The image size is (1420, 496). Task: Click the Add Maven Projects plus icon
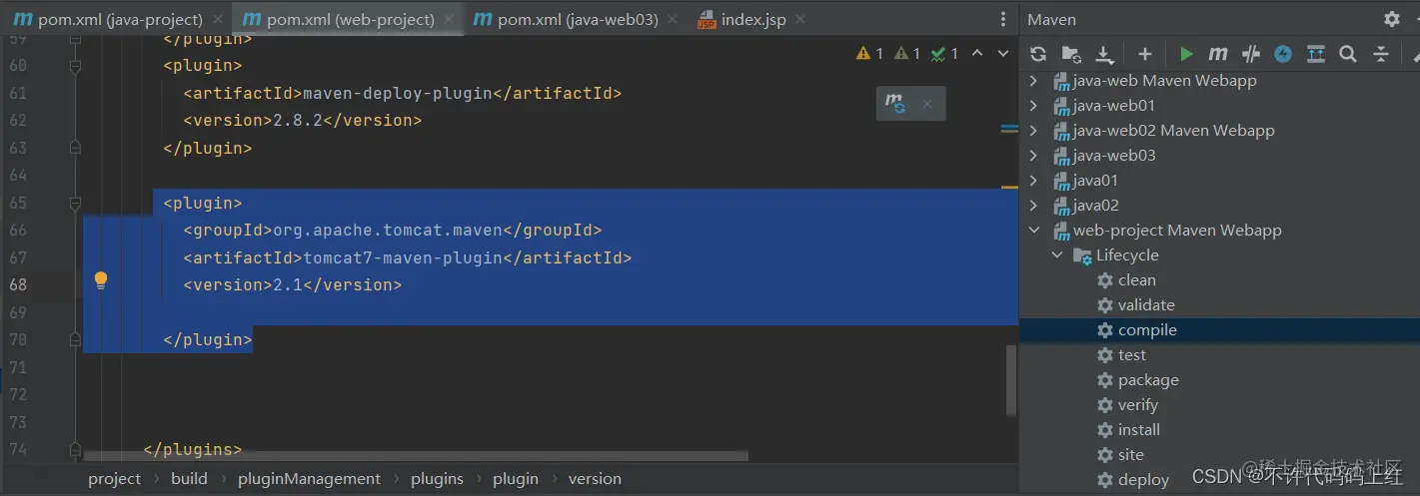[x=1145, y=54]
